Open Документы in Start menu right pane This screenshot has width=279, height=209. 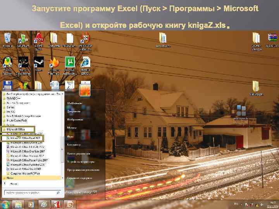coord(74,111)
